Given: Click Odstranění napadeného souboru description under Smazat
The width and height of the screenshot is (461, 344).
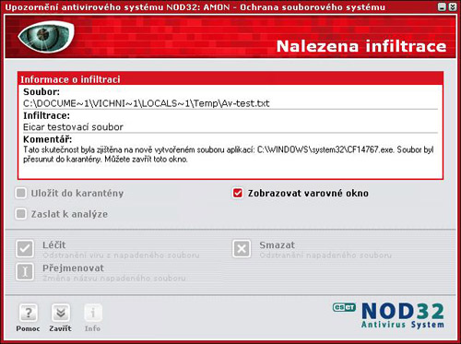Looking at the screenshot, I should 325,255.
